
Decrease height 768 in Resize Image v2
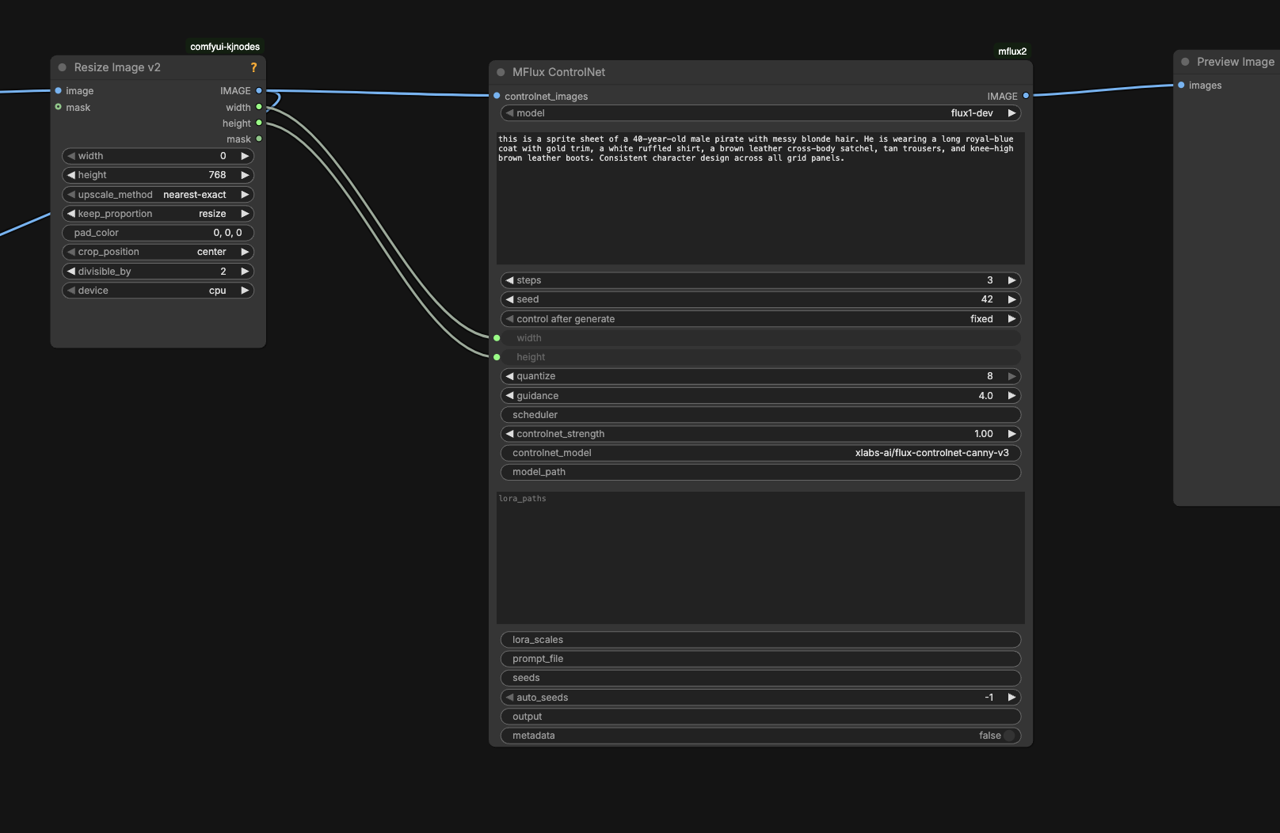point(71,175)
